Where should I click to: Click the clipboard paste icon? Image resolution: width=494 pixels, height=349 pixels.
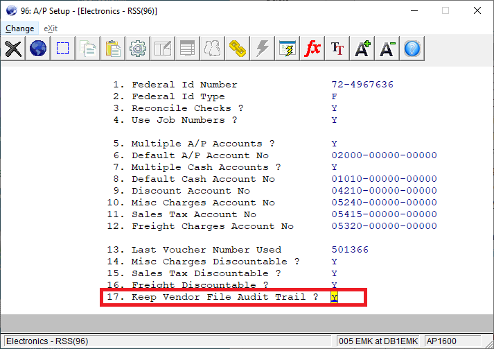[113, 49]
